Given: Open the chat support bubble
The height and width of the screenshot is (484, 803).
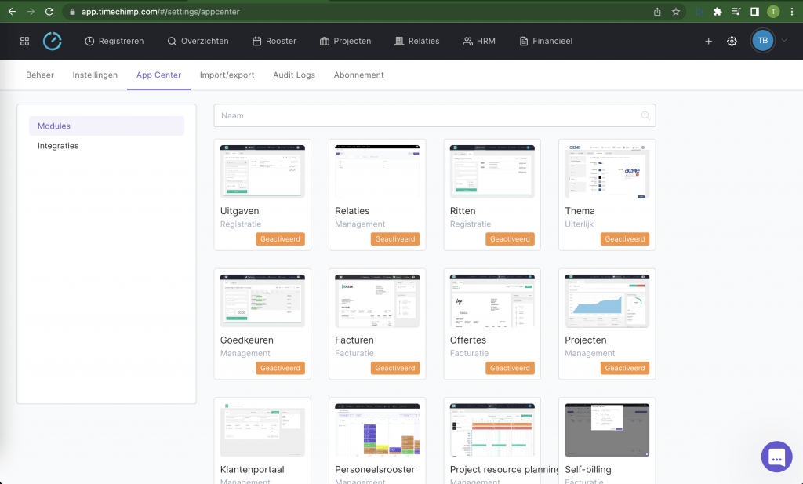Looking at the screenshot, I should (776, 457).
